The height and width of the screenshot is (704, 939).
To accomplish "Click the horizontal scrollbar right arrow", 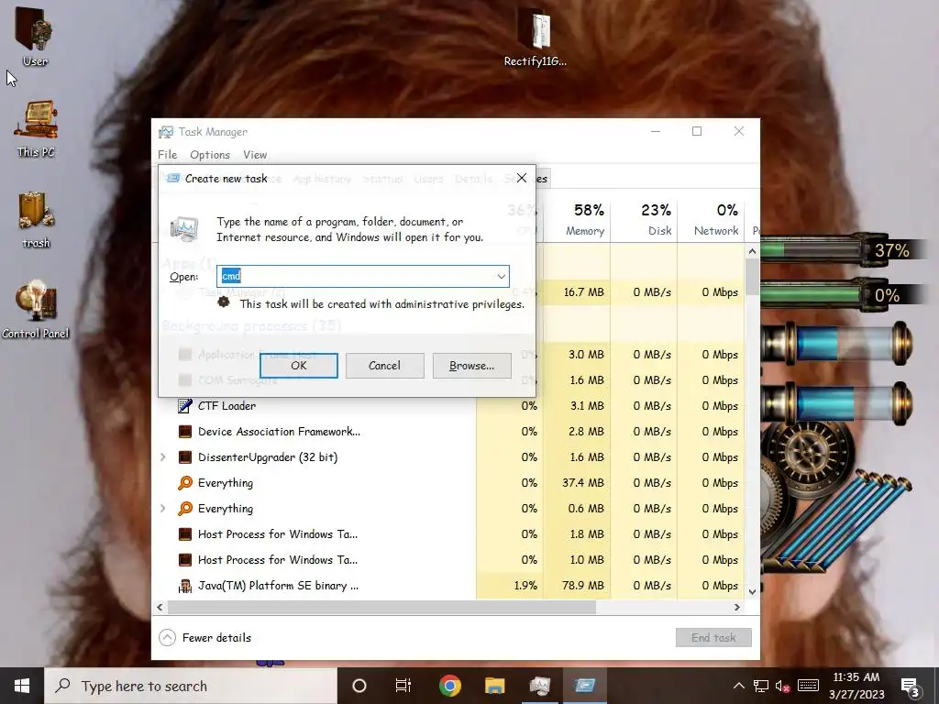I will coord(737,607).
